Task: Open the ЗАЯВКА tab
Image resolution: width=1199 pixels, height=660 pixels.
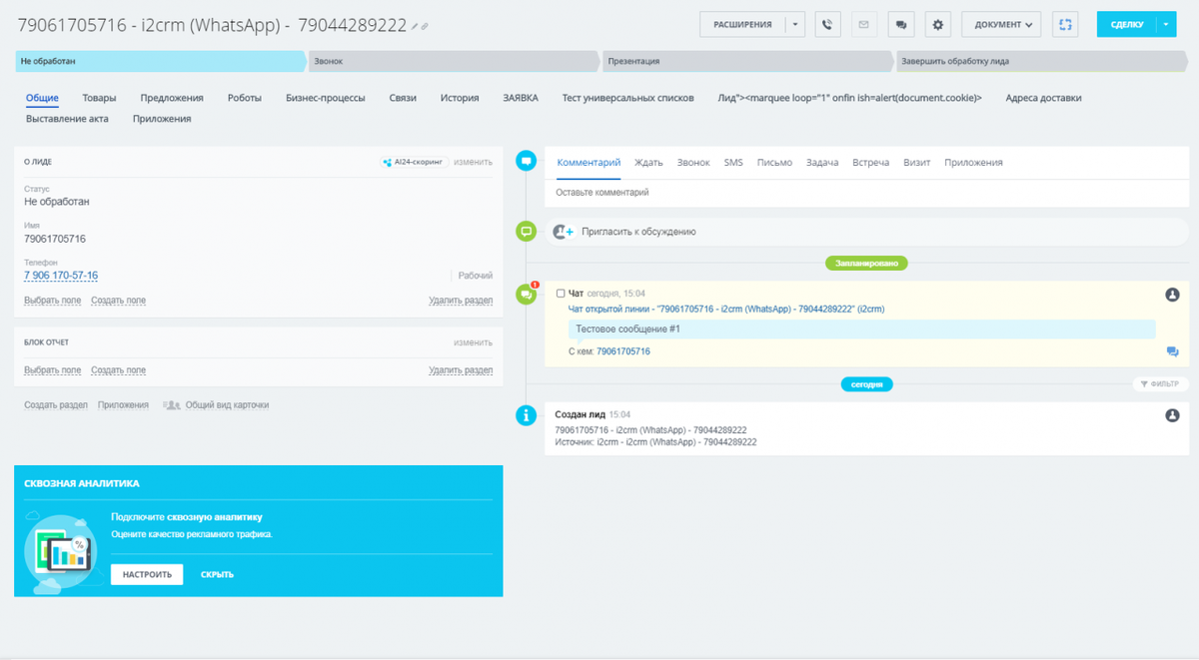Action: point(521,98)
